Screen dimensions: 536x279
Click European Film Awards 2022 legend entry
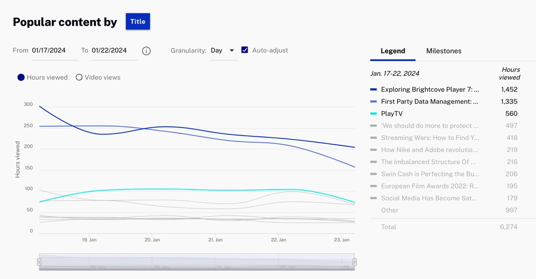pyautogui.click(x=429, y=186)
